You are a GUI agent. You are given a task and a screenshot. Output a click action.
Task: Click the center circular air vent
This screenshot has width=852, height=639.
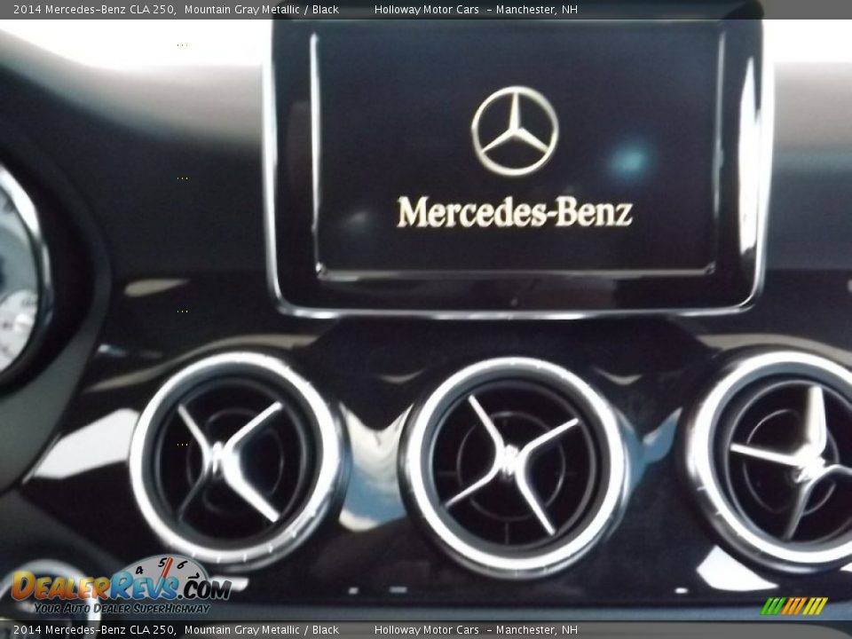click(x=514, y=466)
